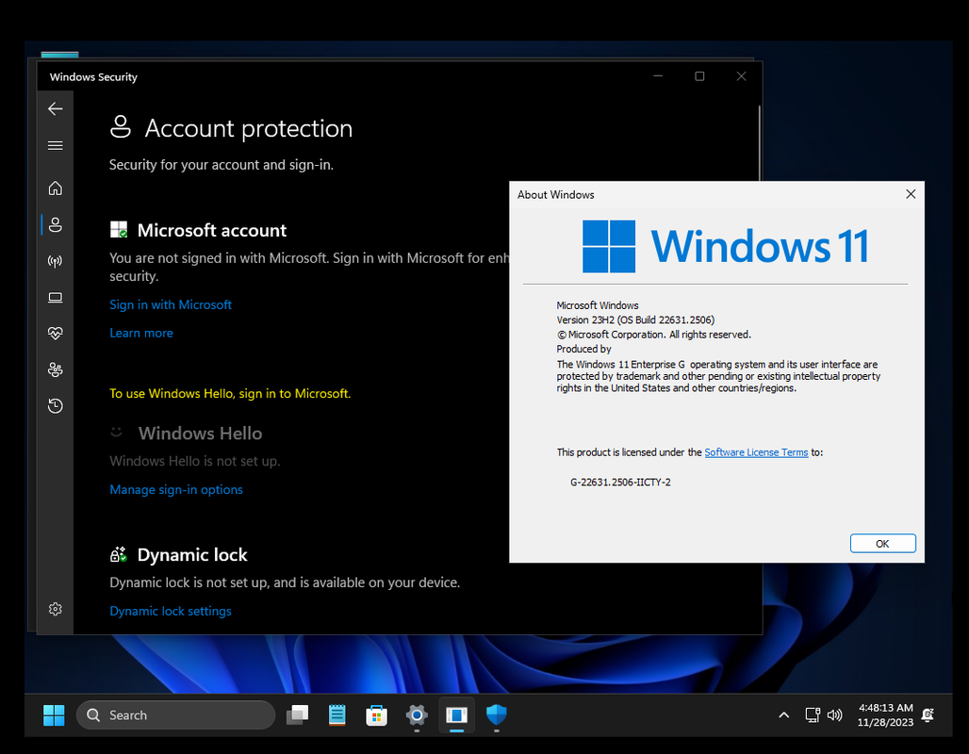Image resolution: width=969 pixels, height=754 pixels.
Task: Click the Windows Hello smiley icon
Action: pyautogui.click(x=116, y=432)
